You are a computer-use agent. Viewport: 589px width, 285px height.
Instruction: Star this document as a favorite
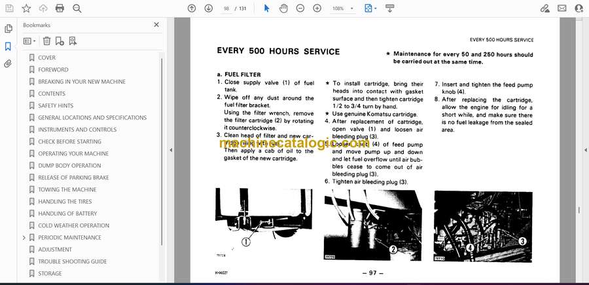(26, 9)
